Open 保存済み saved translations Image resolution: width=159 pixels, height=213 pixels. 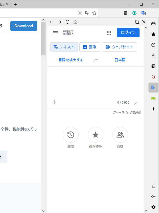pyautogui.click(x=96, y=135)
